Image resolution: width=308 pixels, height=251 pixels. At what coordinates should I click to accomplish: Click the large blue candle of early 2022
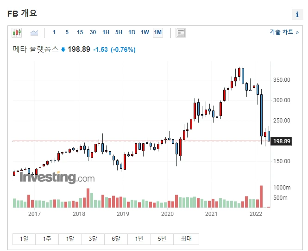[x=261, y=115]
